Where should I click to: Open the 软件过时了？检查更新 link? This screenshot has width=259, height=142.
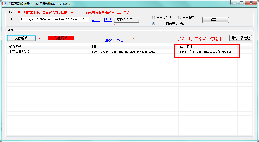click(x=203, y=39)
